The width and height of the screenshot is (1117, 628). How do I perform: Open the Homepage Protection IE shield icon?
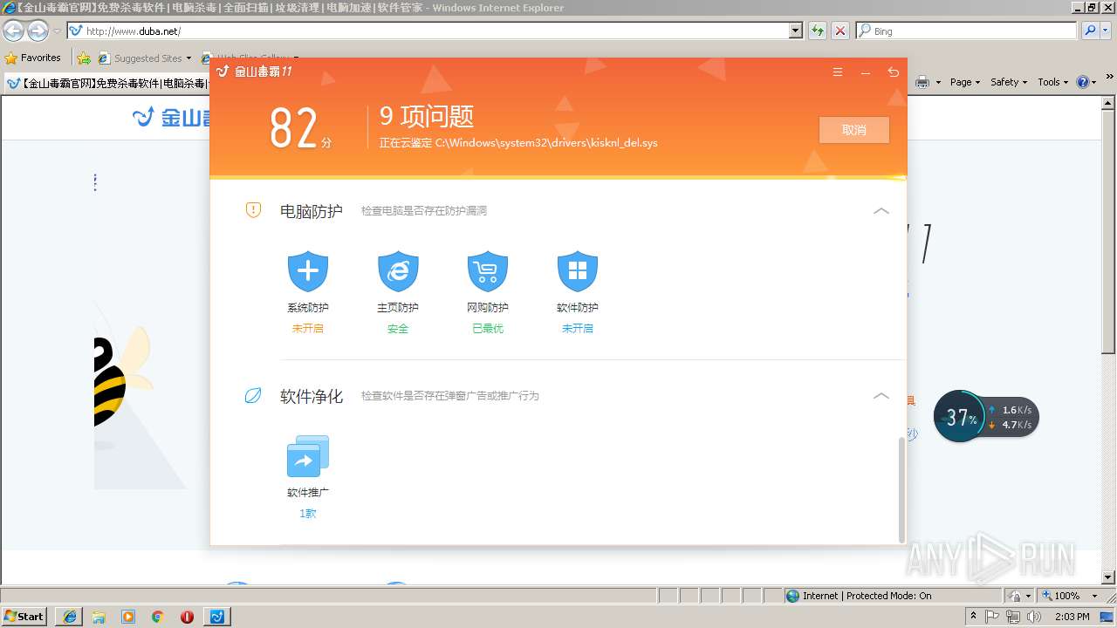[x=398, y=272]
